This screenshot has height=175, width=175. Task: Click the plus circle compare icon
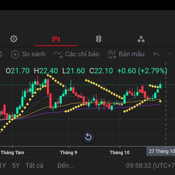click(15, 54)
